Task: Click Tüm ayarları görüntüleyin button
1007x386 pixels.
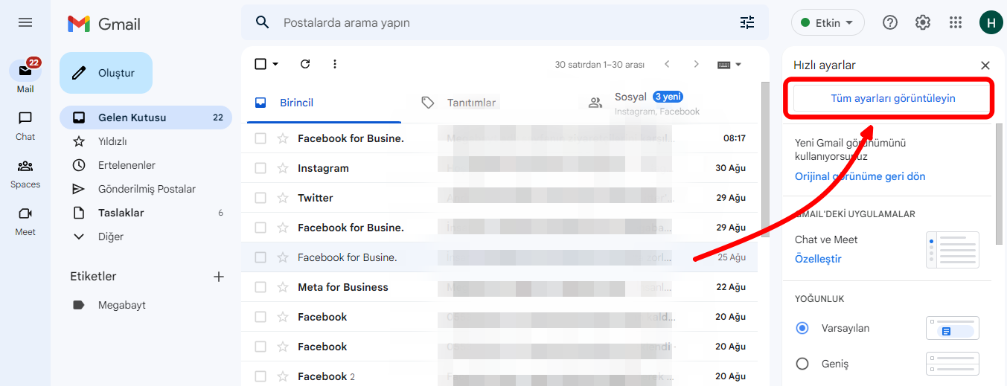Action: coord(892,98)
